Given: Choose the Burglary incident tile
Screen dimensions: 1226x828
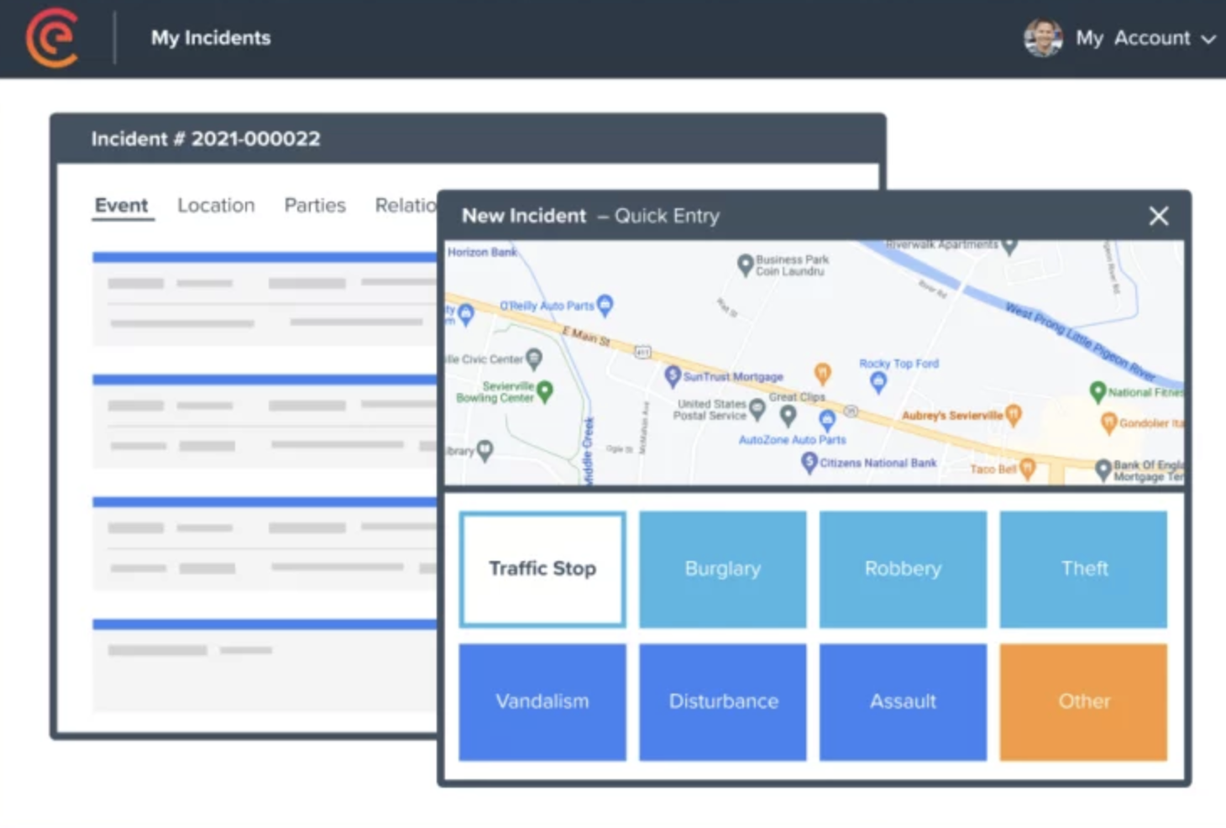Looking at the screenshot, I should (722, 569).
